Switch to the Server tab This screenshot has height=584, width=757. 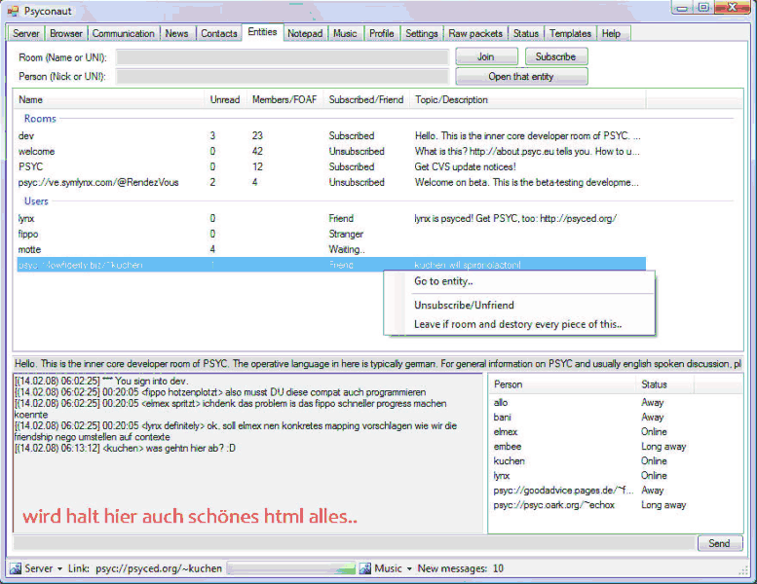click(26, 33)
